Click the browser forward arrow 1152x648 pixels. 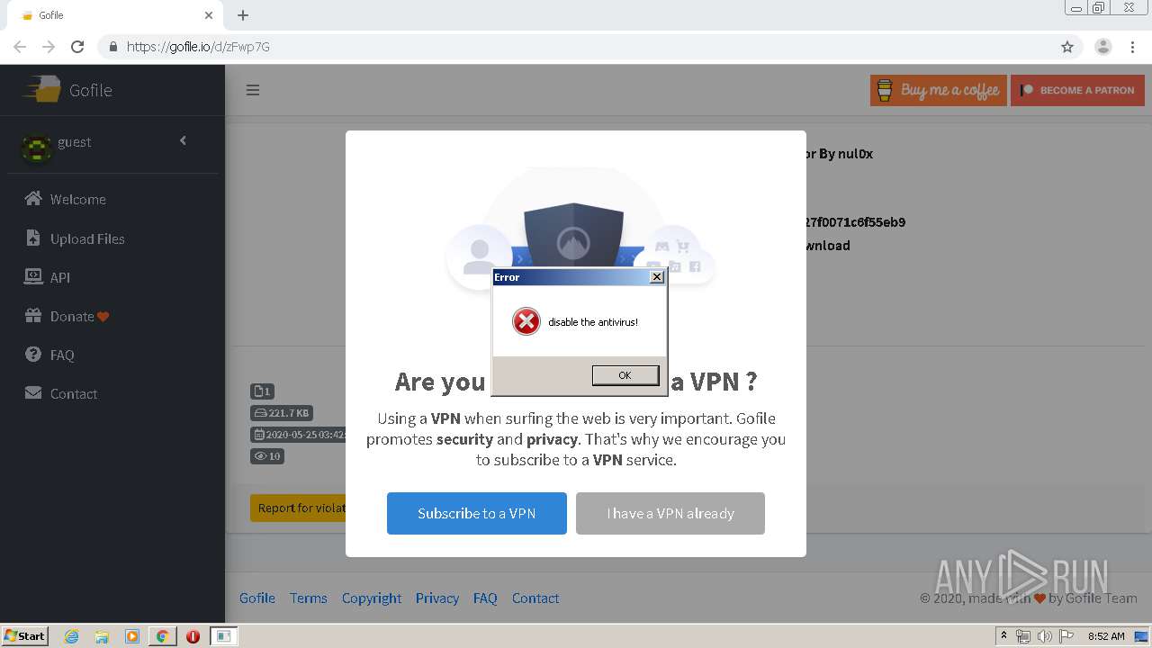point(49,47)
